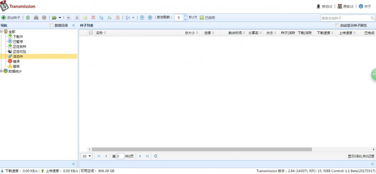Open the dropdown arrow next to the signpost icon
Viewport: 376px width, 174px height.
point(133,18)
